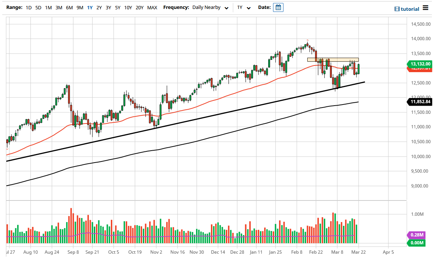
Task: Click the purple 0.28M volume label
Action: (417, 235)
